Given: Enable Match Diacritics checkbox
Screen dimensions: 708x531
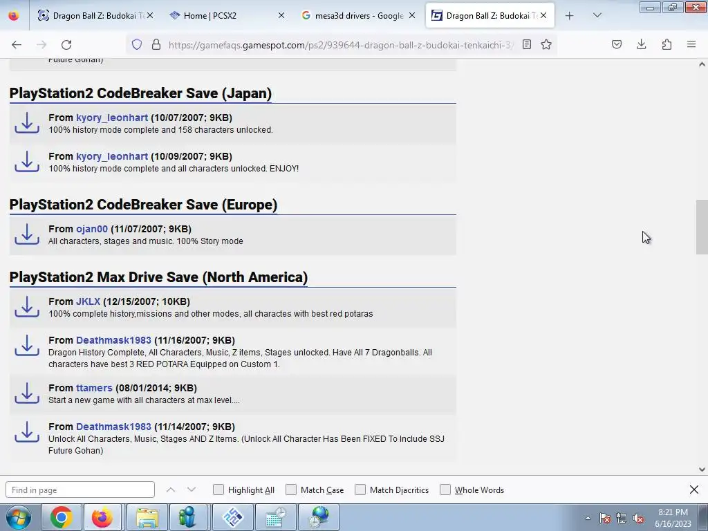Looking at the screenshot, I should pos(360,490).
